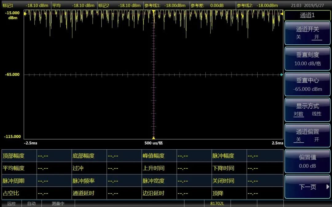Open the 垂直刻度 setting
The height and width of the screenshot is (207, 332).
tap(307, 59)
